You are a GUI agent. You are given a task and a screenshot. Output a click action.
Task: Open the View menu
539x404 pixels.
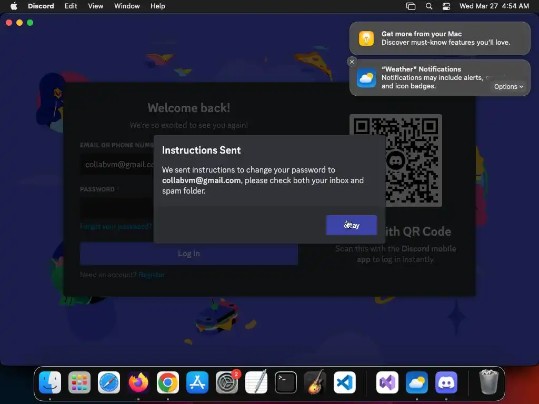click(x=96, y=6)
